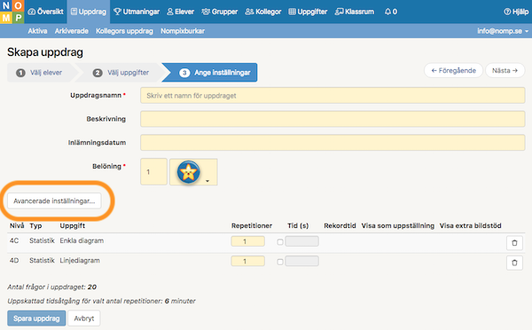532x330 pixels.
Task: Click level 4D cell
Action: coord(14,261)
